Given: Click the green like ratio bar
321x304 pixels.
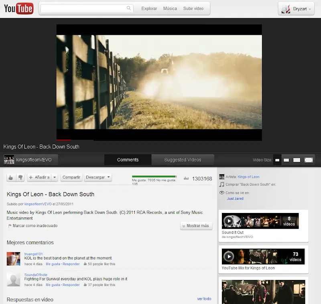Looking at the screenshot, I should (154, 176).
